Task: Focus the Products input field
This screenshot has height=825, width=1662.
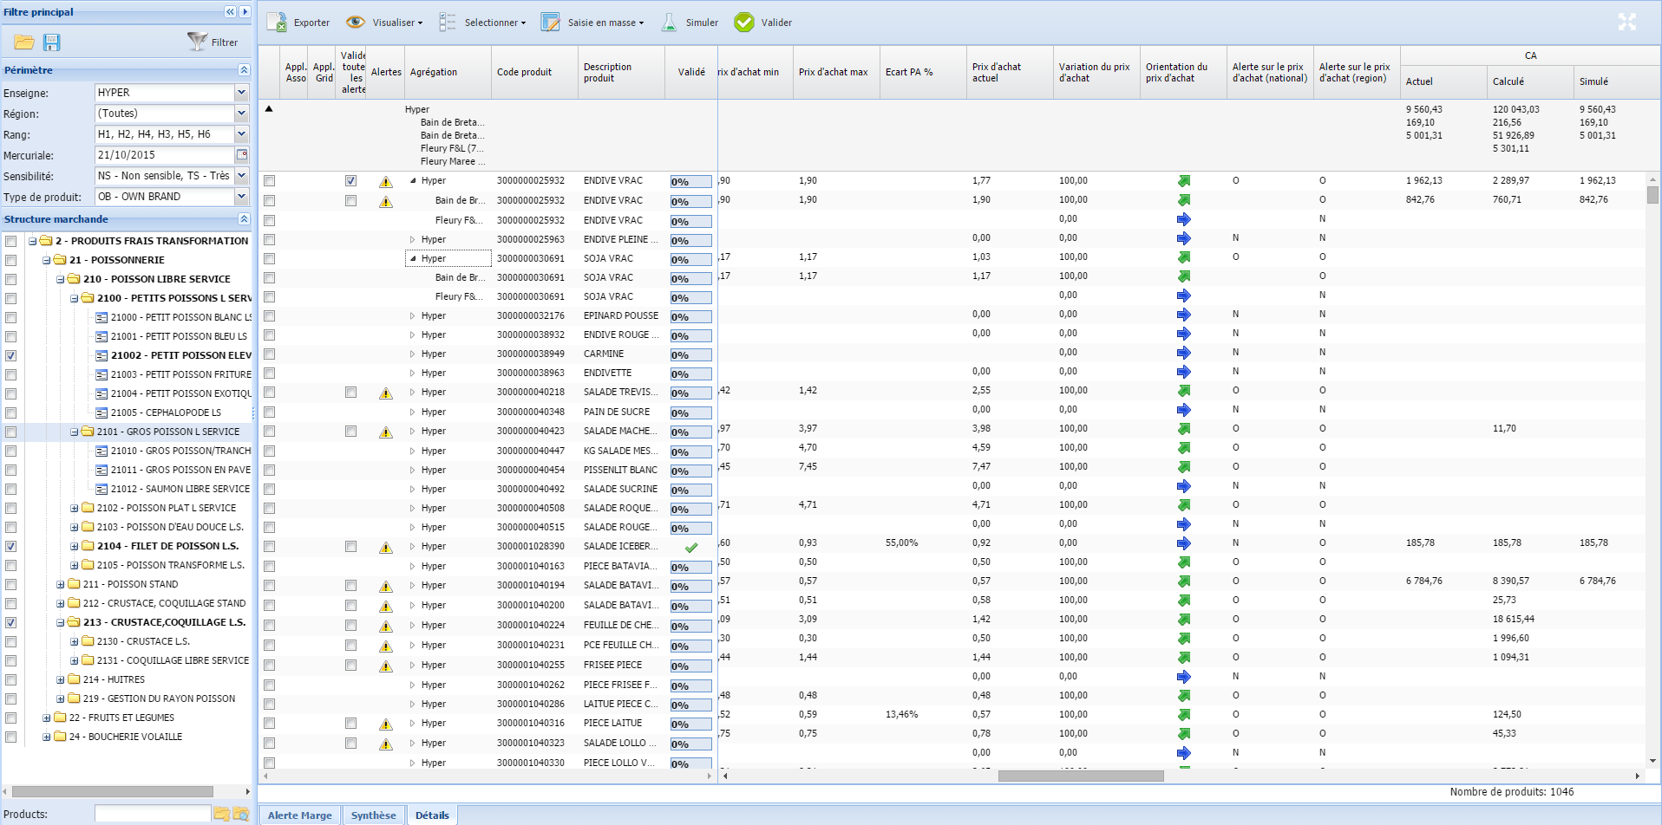Action: (x=153, y=814)
